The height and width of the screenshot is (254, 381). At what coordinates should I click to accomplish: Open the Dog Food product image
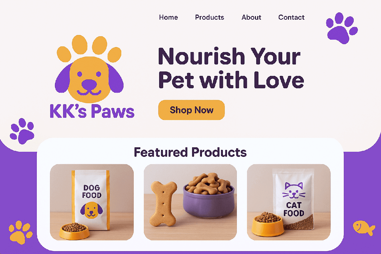(92, 202)
